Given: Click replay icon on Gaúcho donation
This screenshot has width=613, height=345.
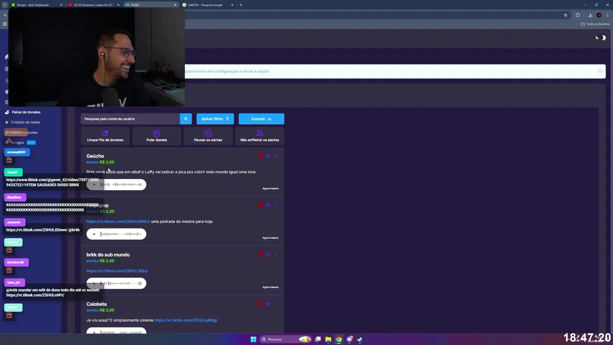Looking at the screenshot, I should [268, 156].
